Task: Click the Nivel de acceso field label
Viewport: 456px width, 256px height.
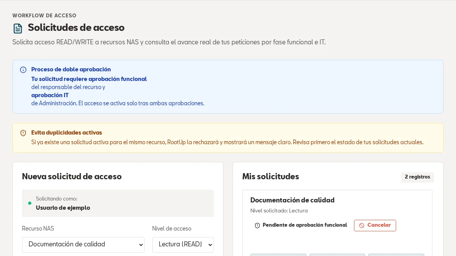Action: coord(172,229)
